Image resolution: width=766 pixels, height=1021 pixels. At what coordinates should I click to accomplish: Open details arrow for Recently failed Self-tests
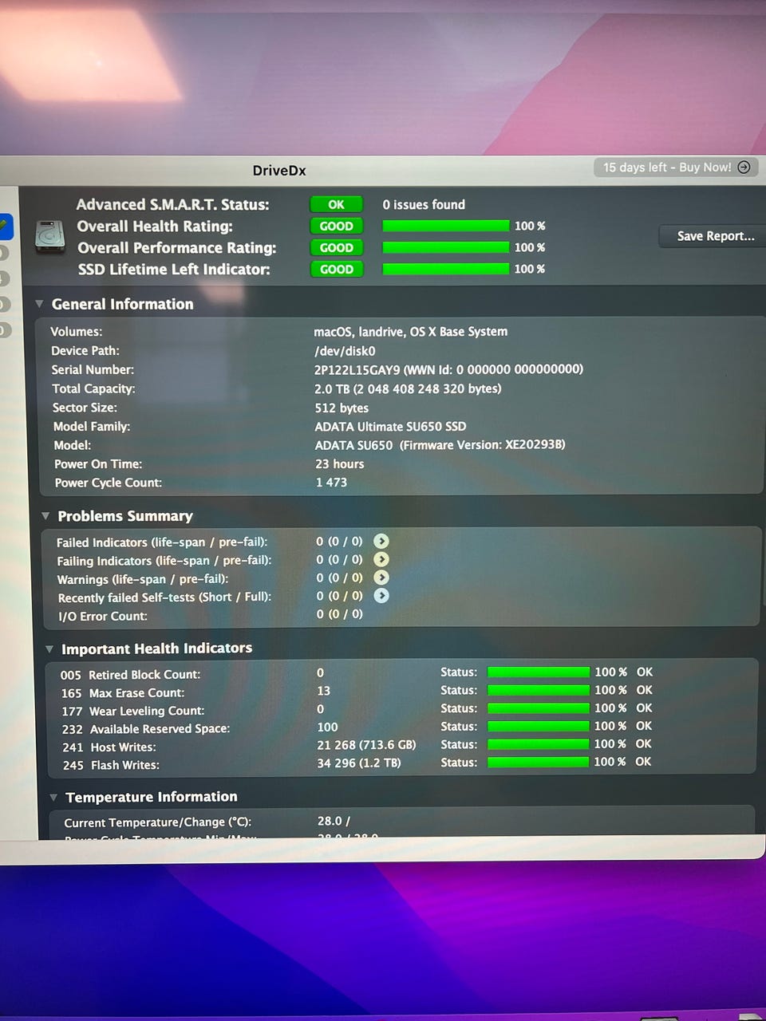click(x=381, y=596)
